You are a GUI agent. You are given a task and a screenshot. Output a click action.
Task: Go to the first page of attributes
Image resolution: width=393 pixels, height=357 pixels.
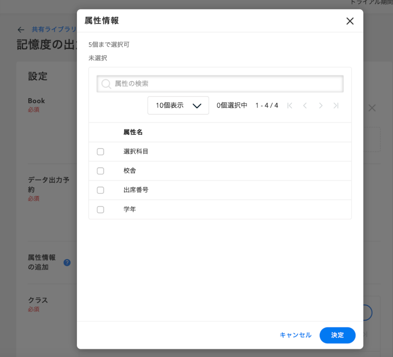290,106
